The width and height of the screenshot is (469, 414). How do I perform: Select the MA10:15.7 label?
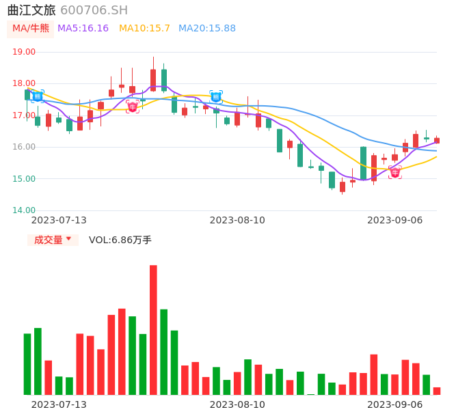(x=144, y=29)
